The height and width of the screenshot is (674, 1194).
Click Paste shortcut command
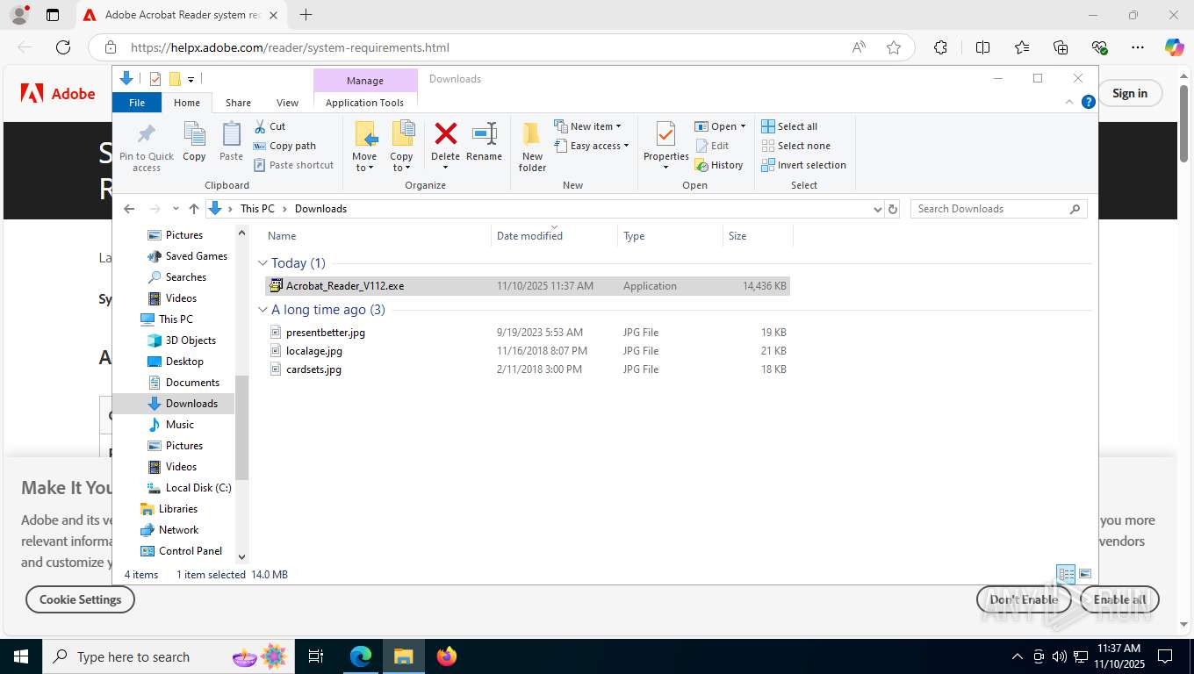click(x=294, y=165)
